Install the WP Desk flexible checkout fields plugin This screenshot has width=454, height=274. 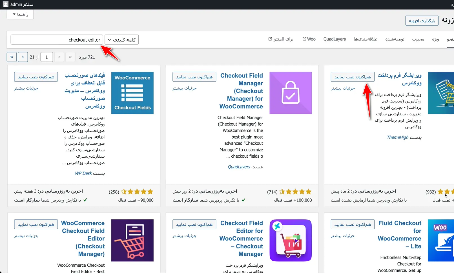36,77
